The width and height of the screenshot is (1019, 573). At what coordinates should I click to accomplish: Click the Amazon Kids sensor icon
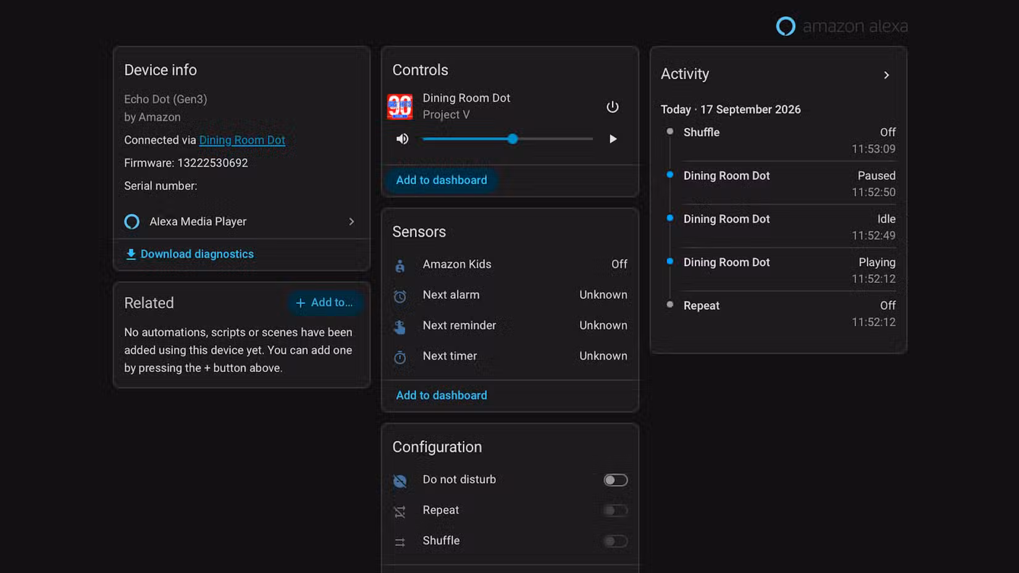400,266
